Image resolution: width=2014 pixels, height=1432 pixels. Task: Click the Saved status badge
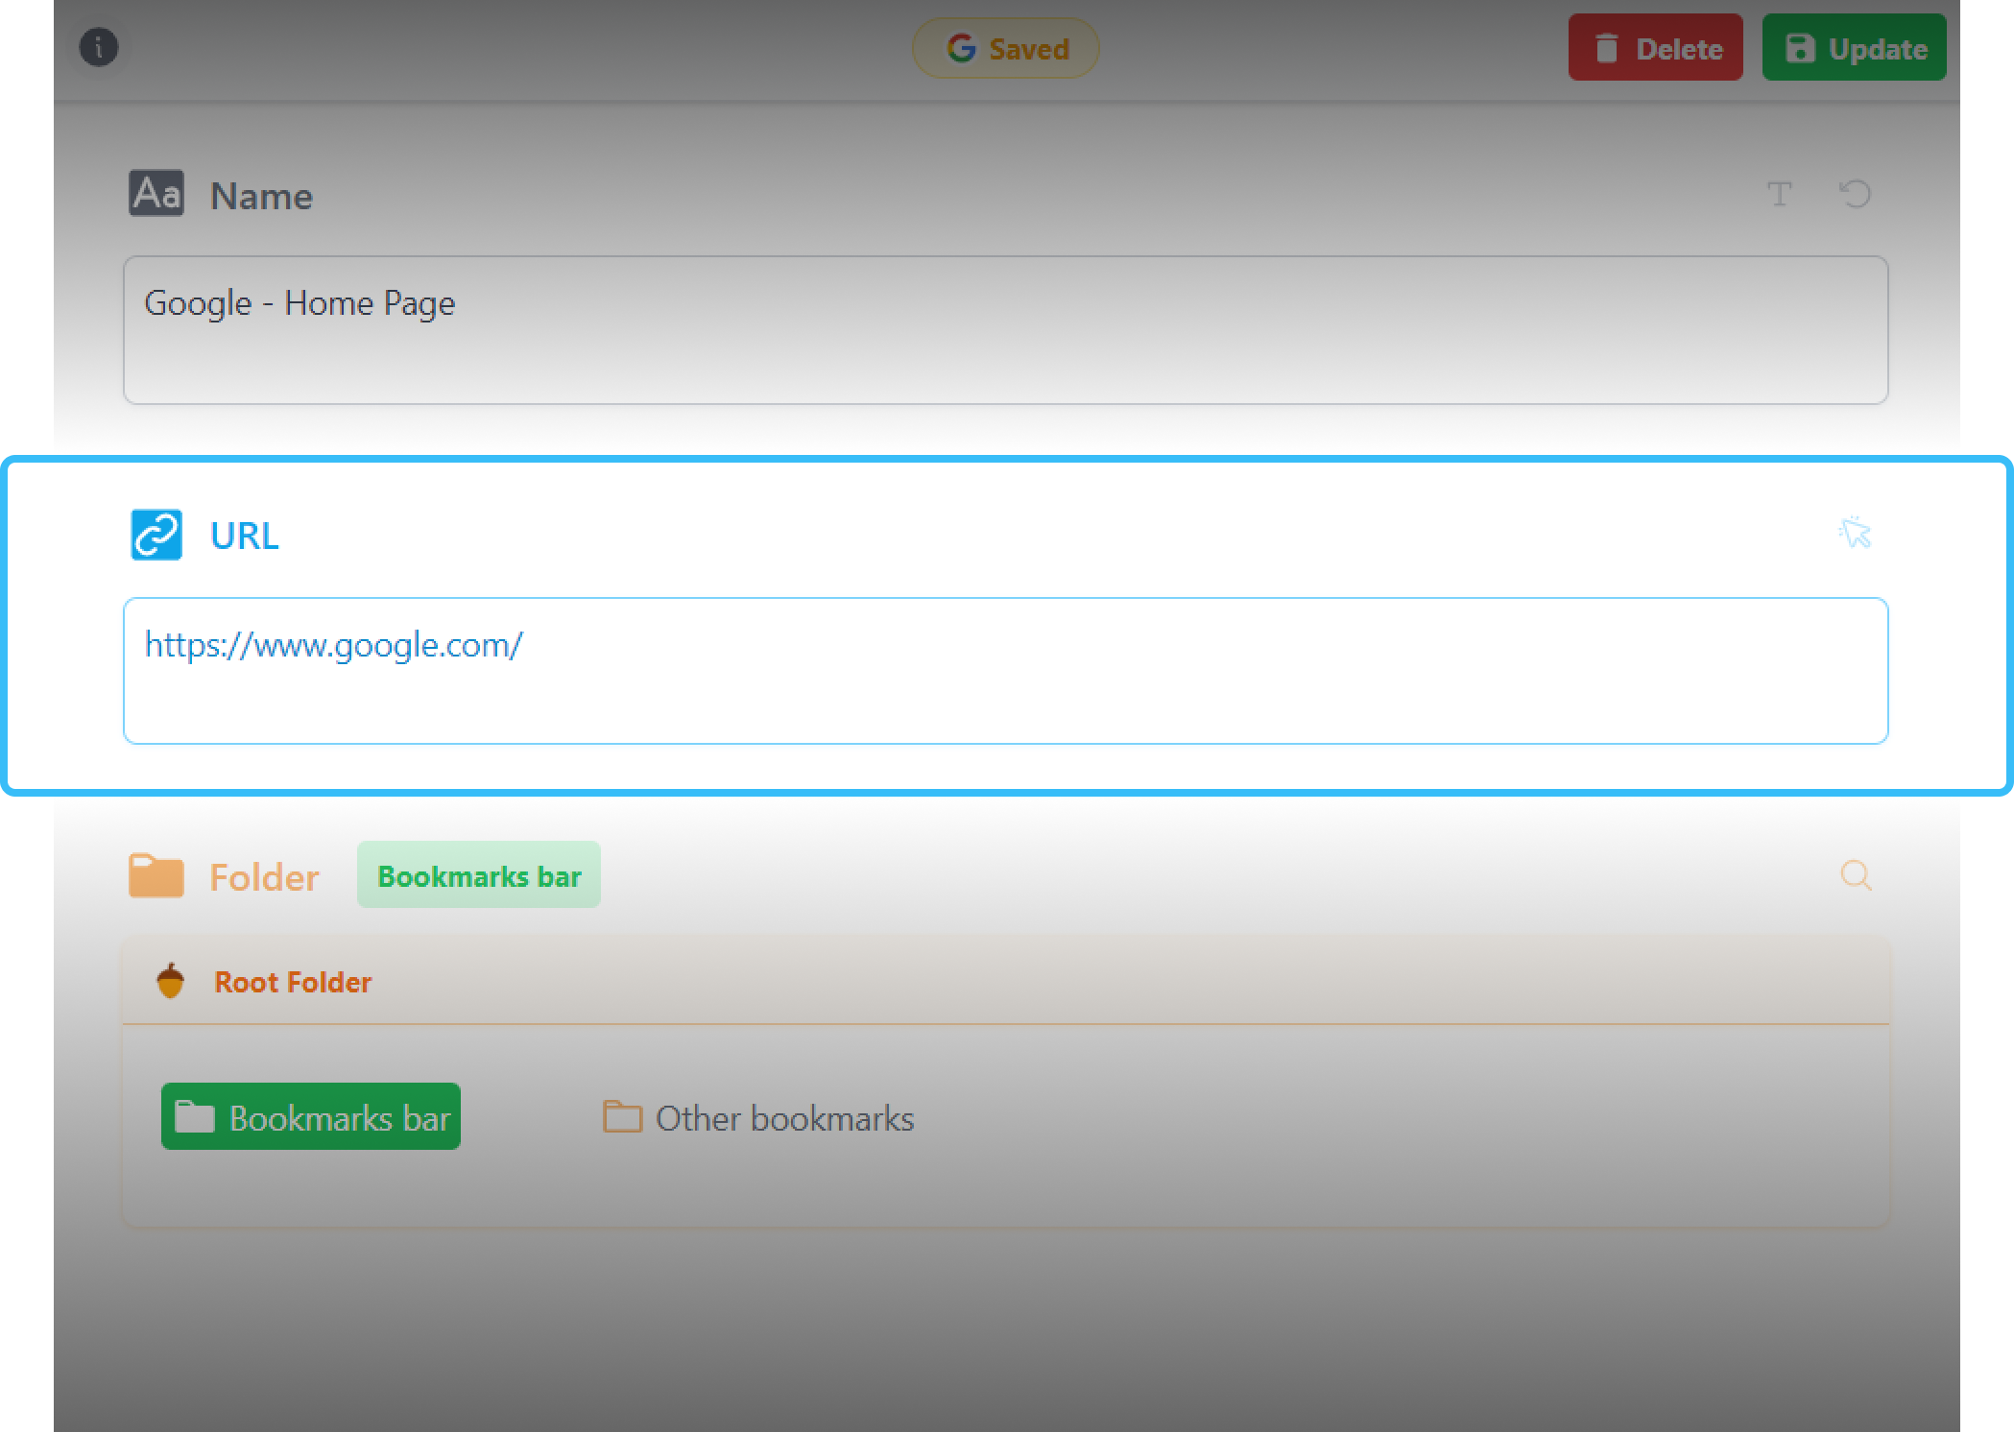pos(1005,48)
